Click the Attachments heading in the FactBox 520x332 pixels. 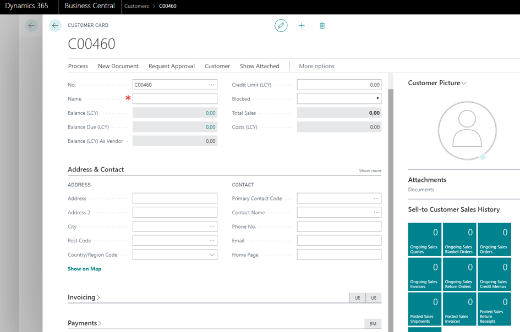[427, 180]
